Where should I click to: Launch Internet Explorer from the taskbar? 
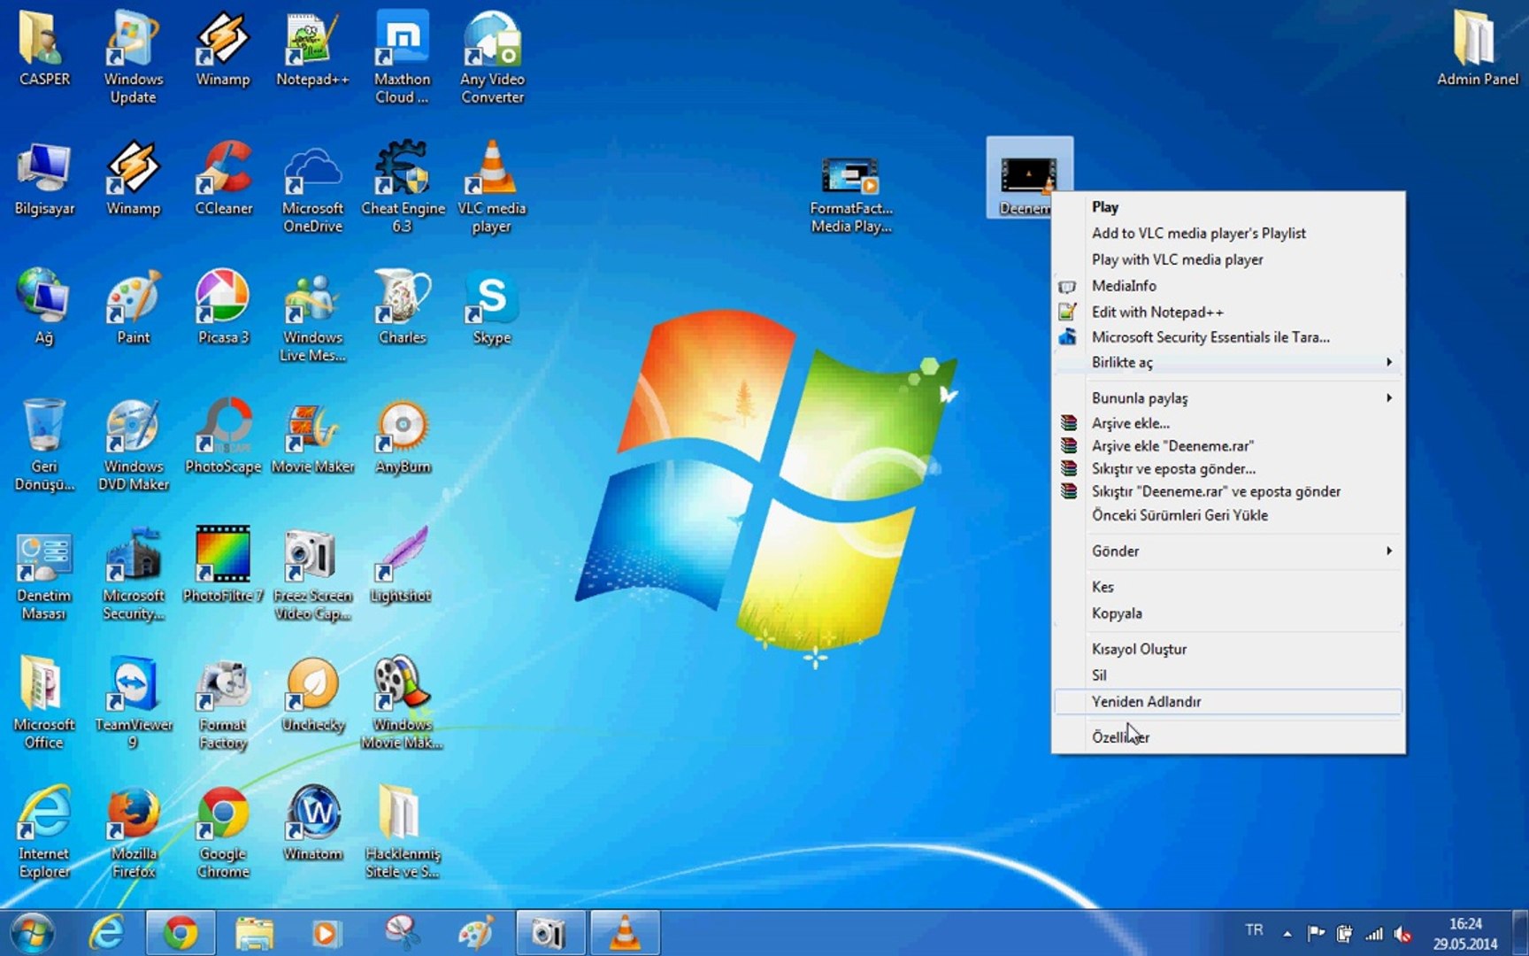107,933
